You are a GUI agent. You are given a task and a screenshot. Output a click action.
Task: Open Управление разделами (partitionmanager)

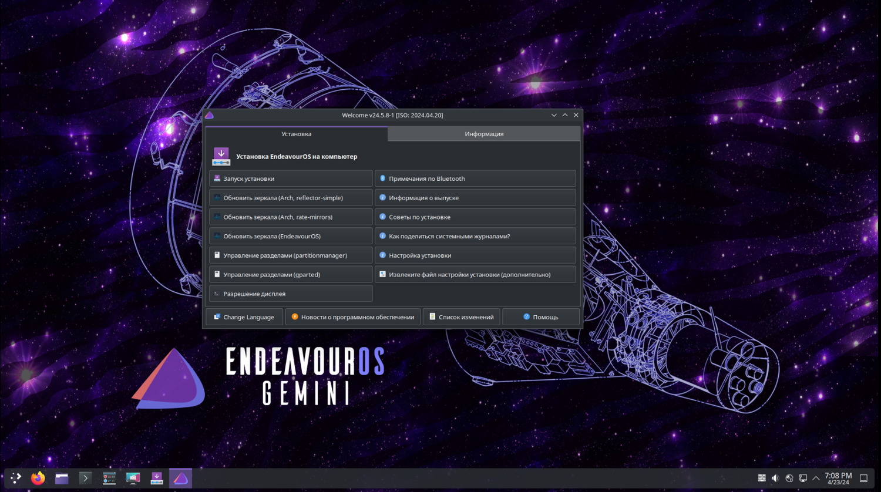(x=291, y=255)
